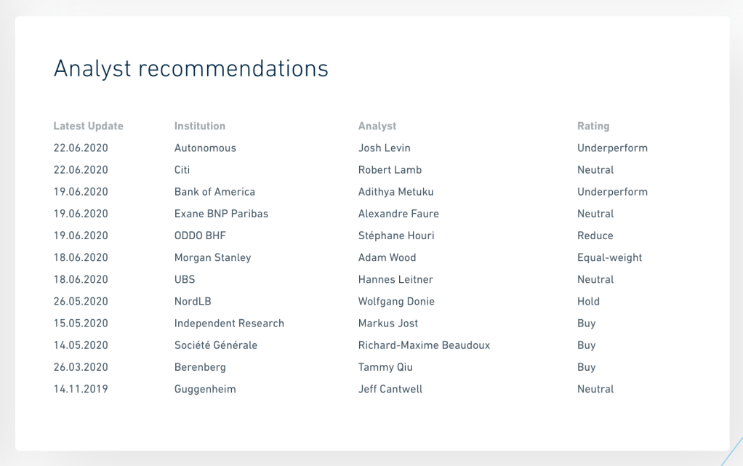Click Independent Research institution
Image resolution: width=743 pixels, height=466 pixels.
(229, 323)
